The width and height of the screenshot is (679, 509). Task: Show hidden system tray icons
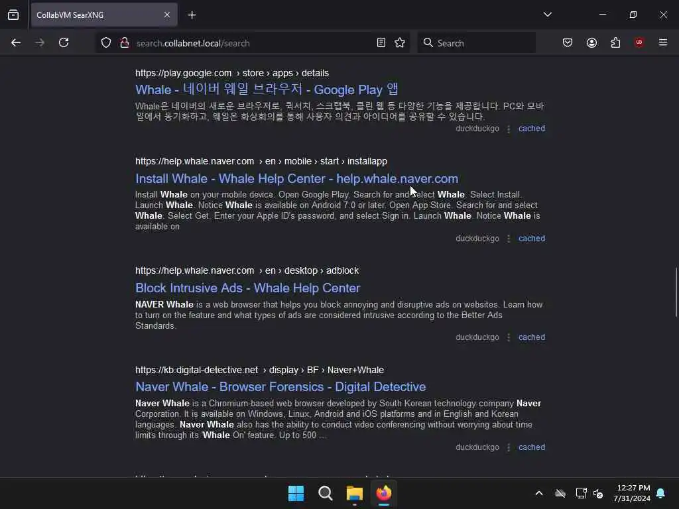tap(539, 493)
